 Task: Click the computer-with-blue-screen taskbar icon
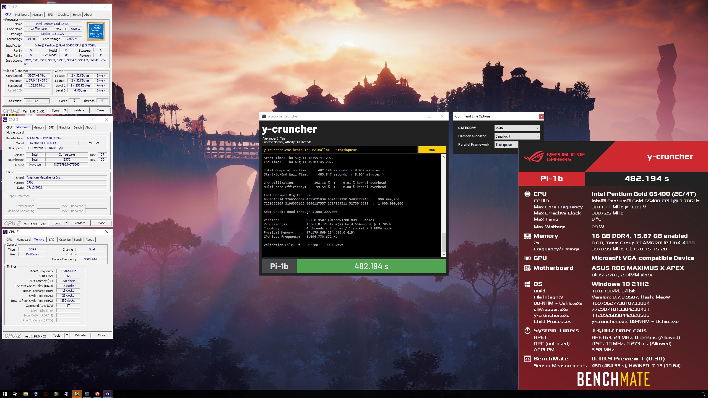click(66, 394)
